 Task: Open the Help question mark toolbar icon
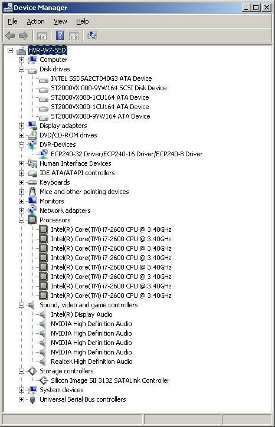click(60, 35)
